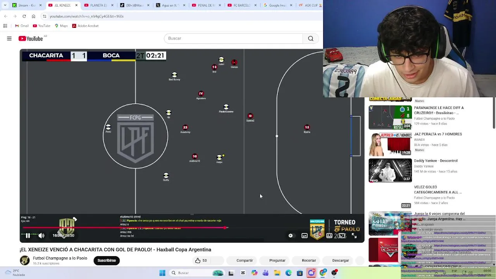Open JAZ PERALTA vs 7 HOMBRES thumbnail
Image resolution: width=496 pixels, height=279 pixels.
tap(390, 144)
